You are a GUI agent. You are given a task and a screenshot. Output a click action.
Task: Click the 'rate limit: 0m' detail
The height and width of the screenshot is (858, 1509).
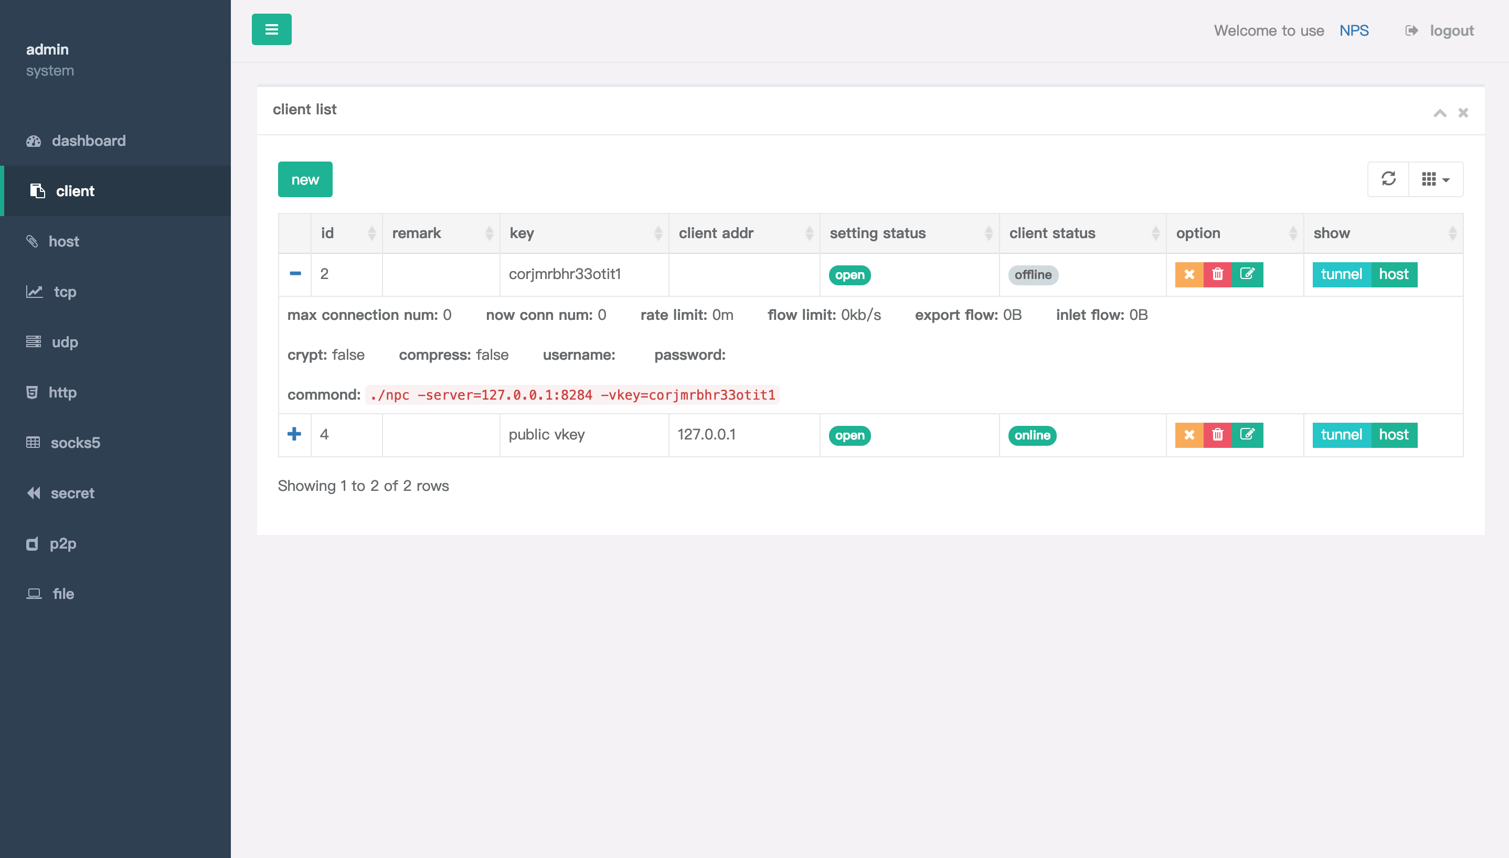[x=687, y=315]
